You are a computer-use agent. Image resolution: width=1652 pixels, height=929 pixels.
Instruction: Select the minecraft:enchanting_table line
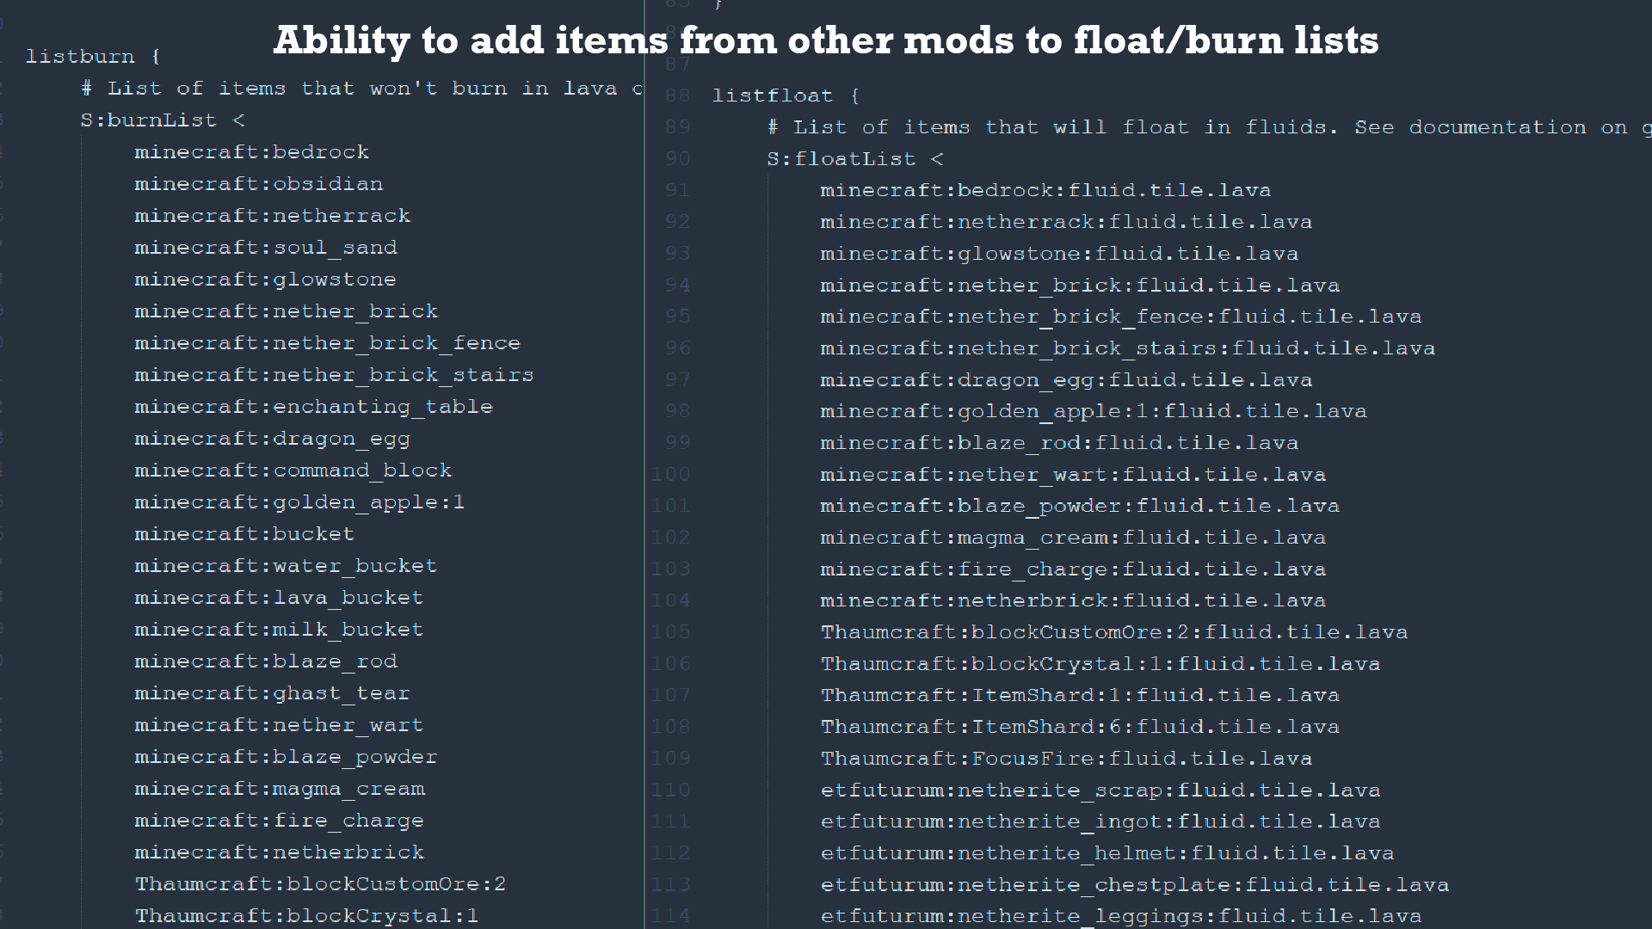click(313, 407)
